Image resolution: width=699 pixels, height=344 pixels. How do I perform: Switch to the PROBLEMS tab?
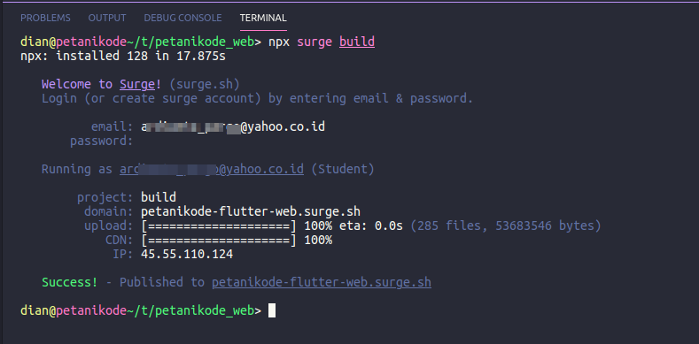[x=45, y=18]
